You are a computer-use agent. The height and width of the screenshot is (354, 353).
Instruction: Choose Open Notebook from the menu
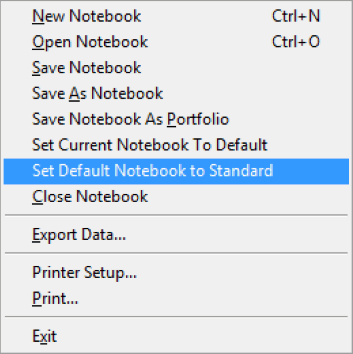coord(90,42)
